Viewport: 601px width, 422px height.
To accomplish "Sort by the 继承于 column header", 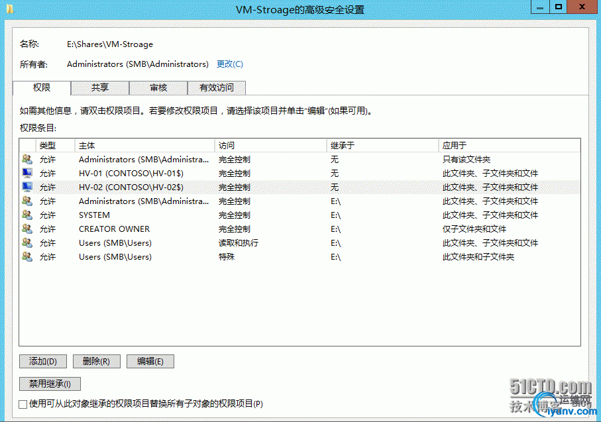I will point(382,145).
